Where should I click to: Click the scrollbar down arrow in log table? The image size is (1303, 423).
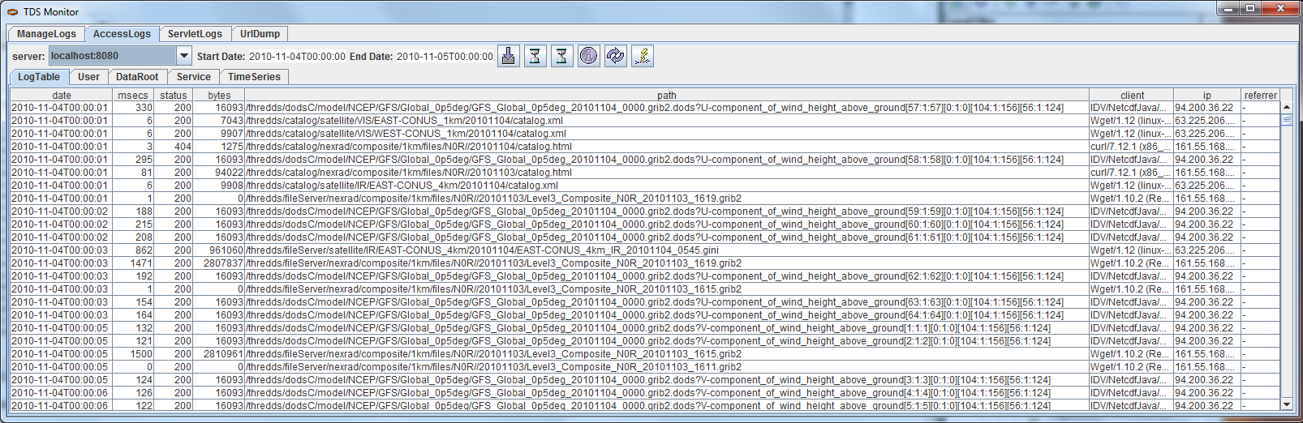pos(1286,404)
